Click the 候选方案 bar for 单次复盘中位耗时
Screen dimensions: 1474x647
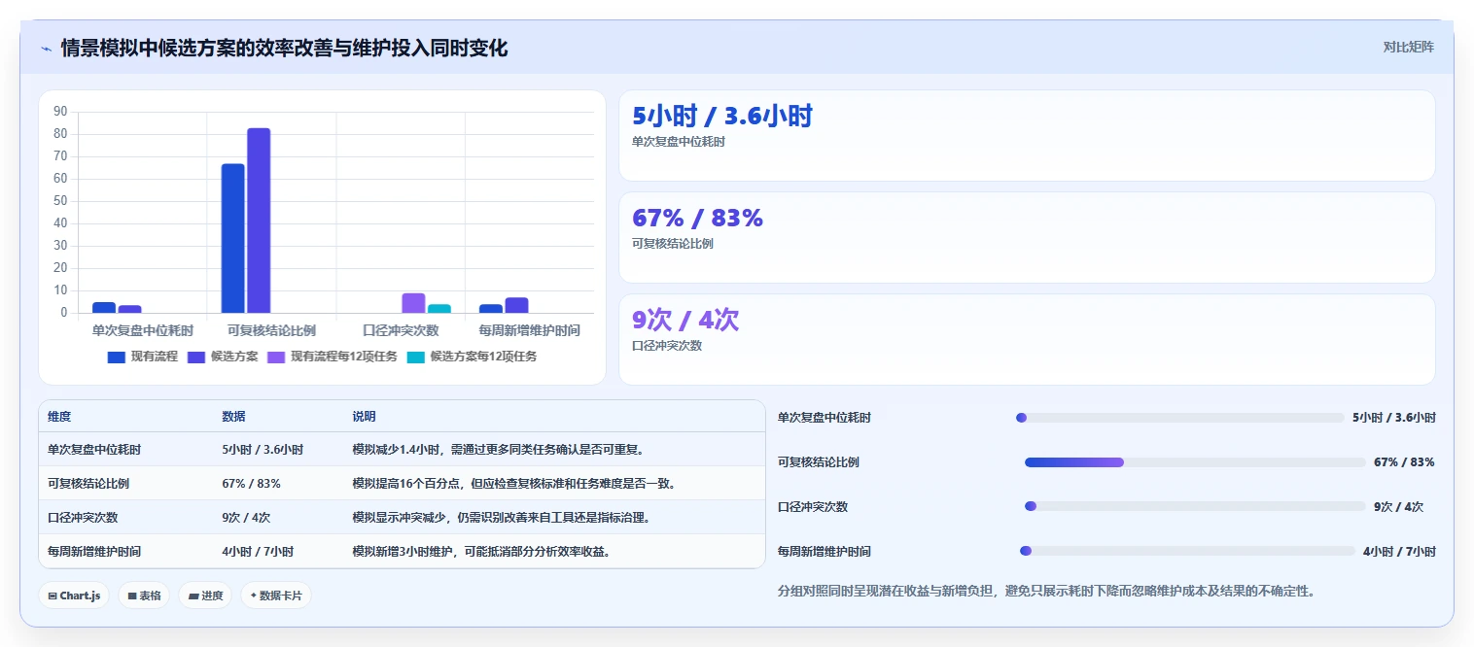(x=129, y=309)
